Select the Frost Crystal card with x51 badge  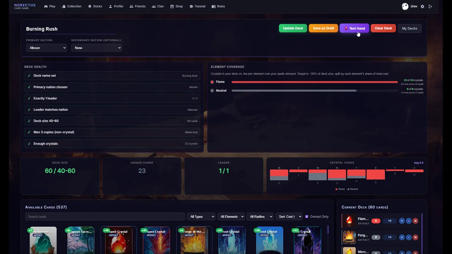pyautogui.click(x=232, y=240)
